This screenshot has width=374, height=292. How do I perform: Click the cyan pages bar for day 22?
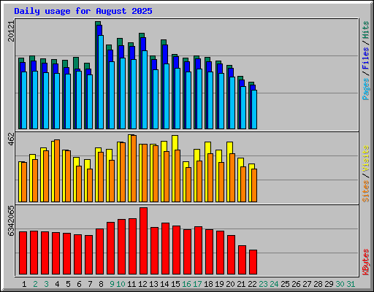click(254, 109)
